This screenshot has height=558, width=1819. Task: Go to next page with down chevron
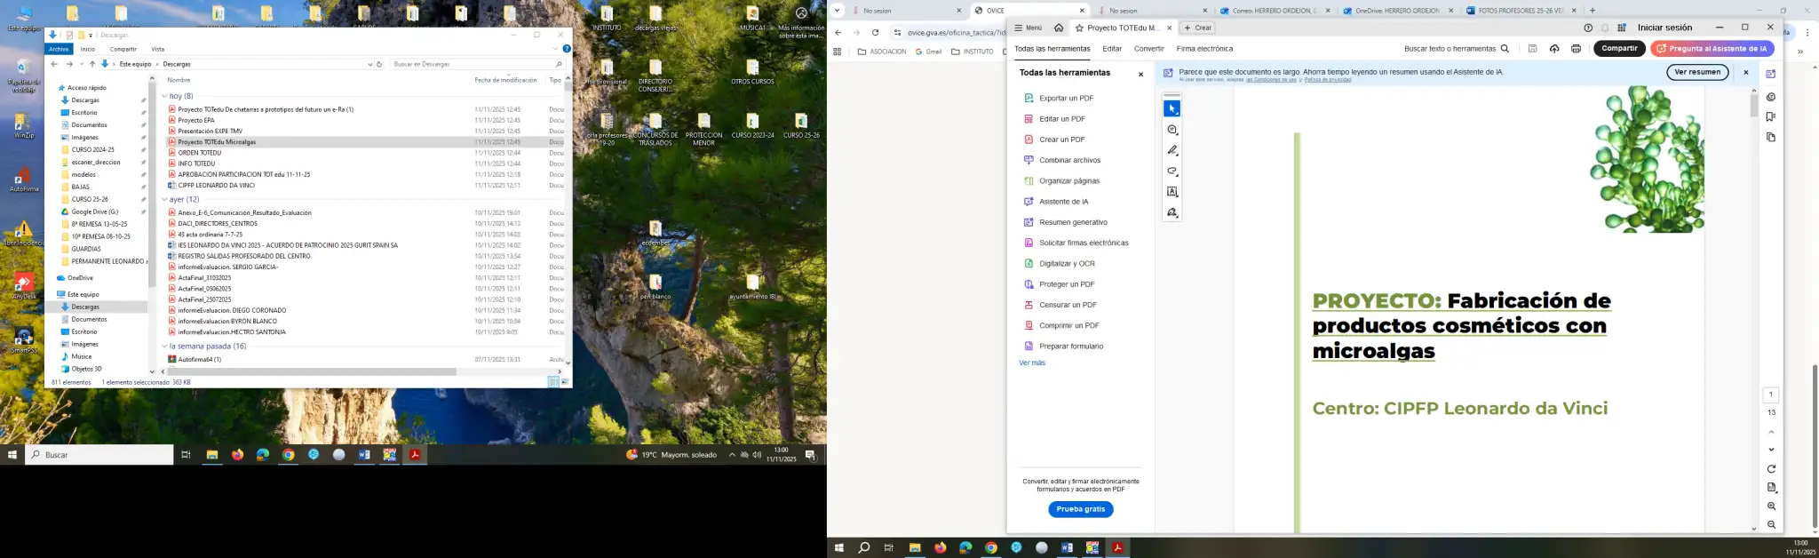point(1770,450)
